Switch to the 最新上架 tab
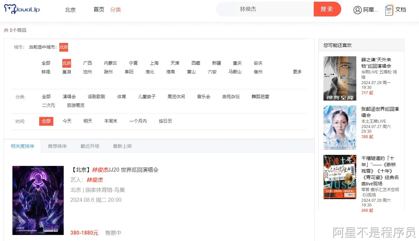Screen dimensions: 419x241 [122, 146]
